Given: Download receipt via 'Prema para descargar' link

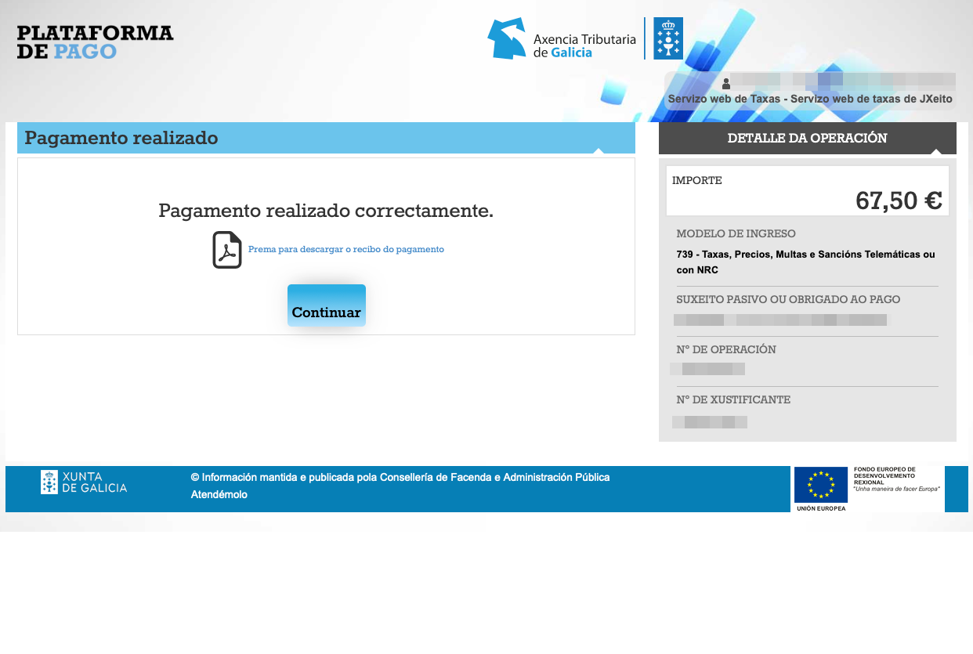Looking at the screenshot, I should pyautogui.click(x=346, y=249).
